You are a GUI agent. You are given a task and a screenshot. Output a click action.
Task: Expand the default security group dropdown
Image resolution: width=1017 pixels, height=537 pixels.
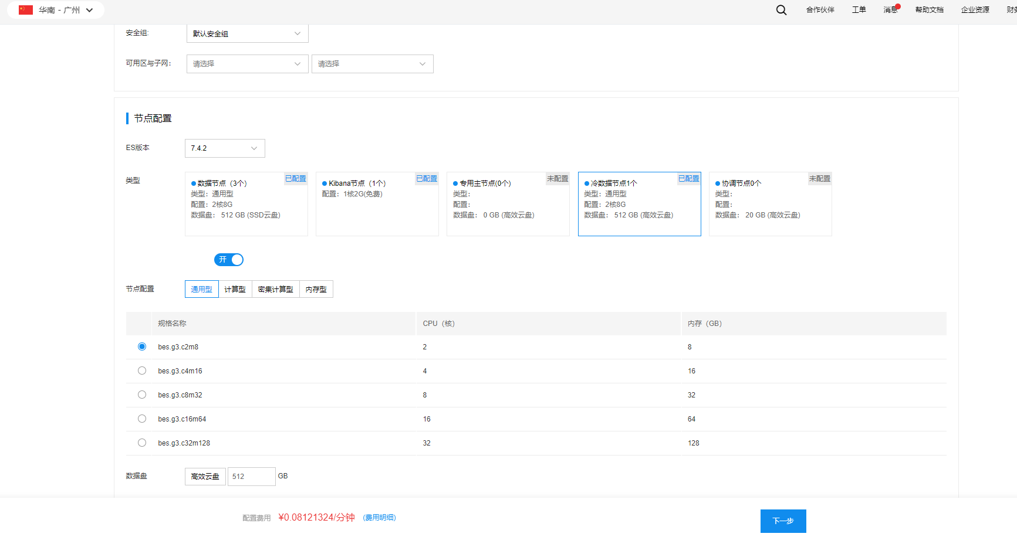247,33
